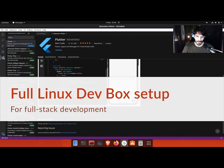Click the errors and warnings status bar indicator
Screen dimensions: 224x168
[x=5, y=138]
